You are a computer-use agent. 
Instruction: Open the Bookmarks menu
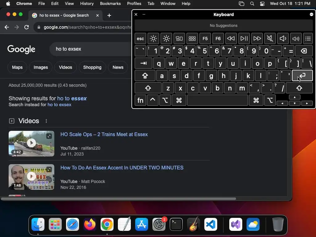[x=110, y=3]
